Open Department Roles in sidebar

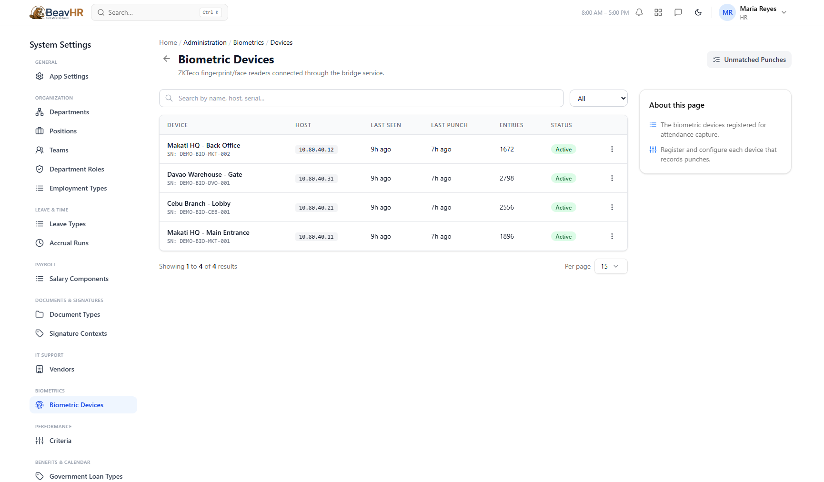[x=83, y=169]
